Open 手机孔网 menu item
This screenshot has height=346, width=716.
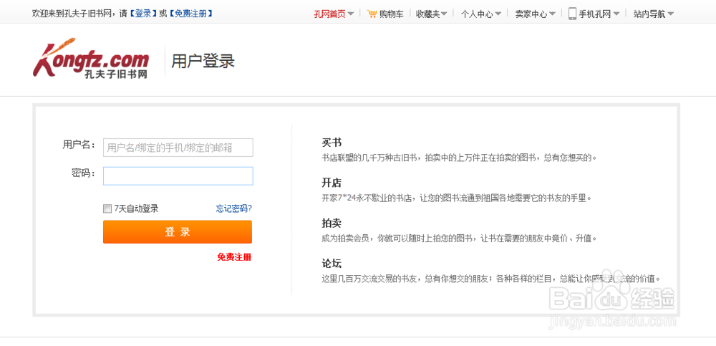click(x=595, y=14)
